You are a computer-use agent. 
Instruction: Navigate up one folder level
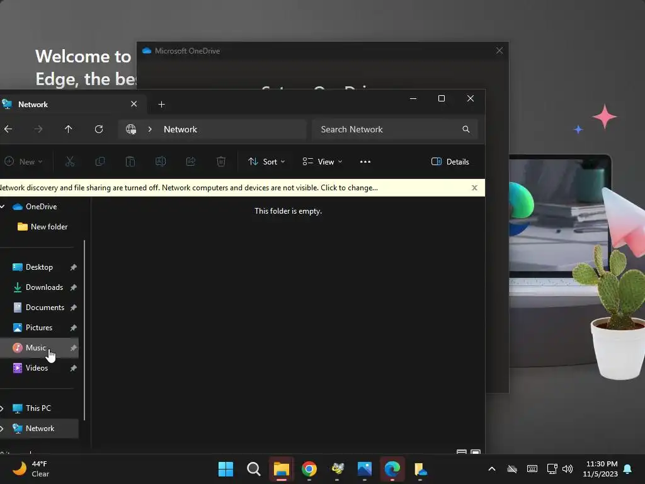click(68, 129)
